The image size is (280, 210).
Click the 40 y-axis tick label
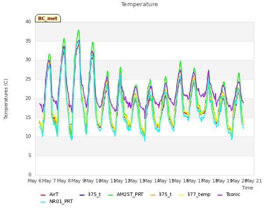coord(28,21)
